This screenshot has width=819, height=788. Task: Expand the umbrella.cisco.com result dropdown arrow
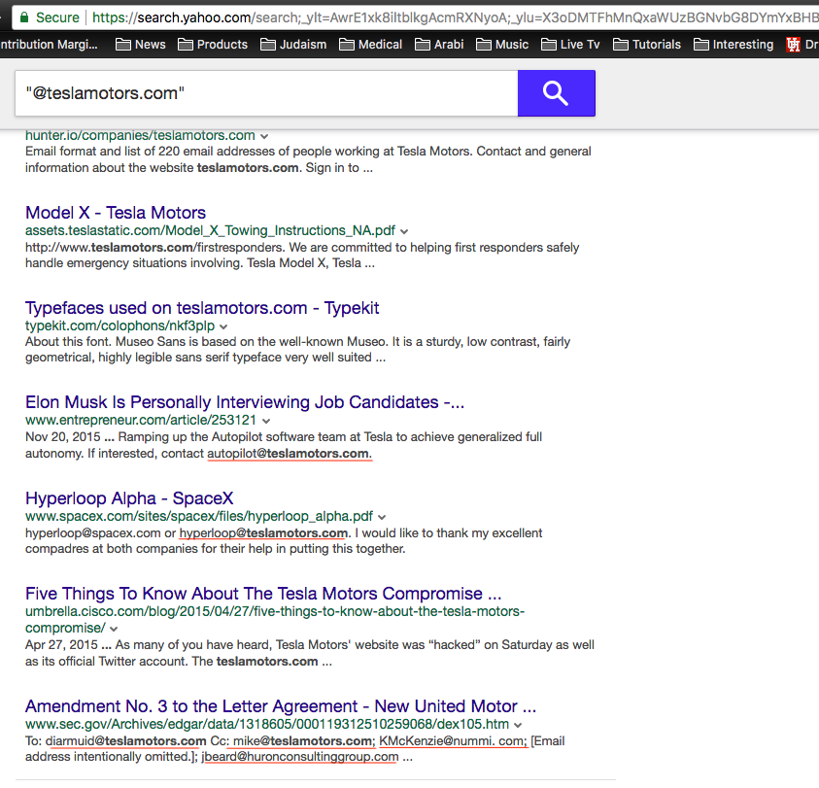[114, 629]
